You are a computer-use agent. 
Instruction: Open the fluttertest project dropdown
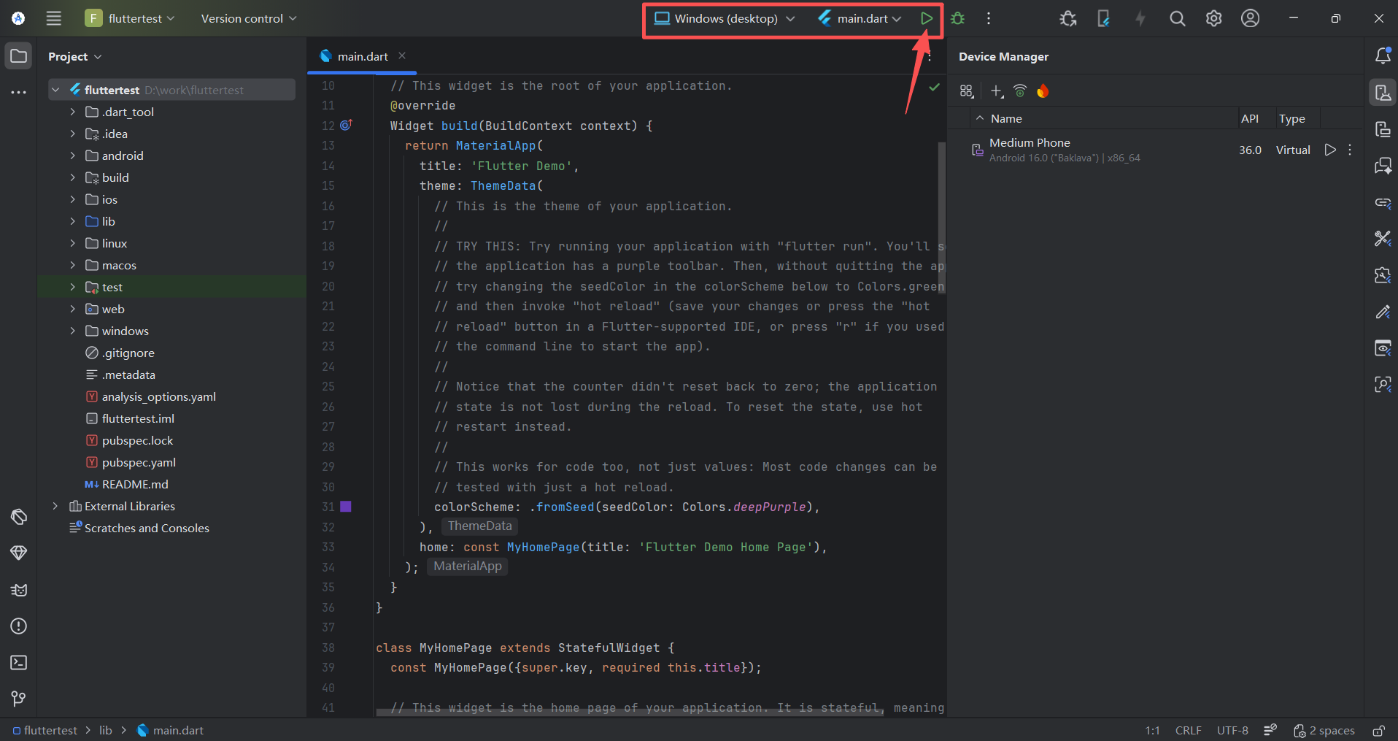coord(130,18)
